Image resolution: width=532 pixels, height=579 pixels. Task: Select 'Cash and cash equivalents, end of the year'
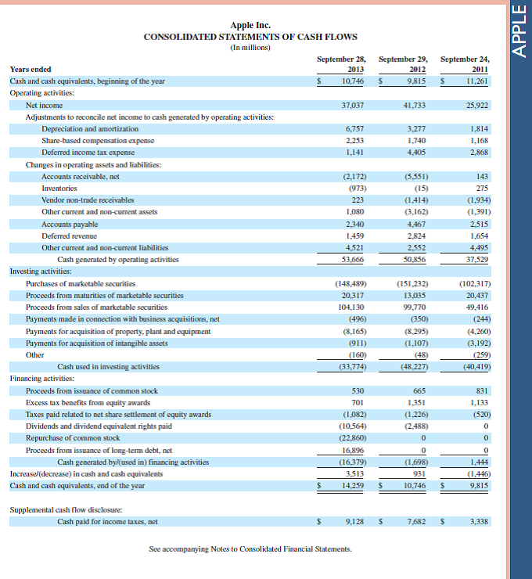pyautogui.click(x=77, y=486)
